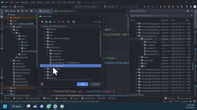Viewport: 197px width, 110px height.
Task: Jump to Project directory via green Android icon
Action: (50, 22)
